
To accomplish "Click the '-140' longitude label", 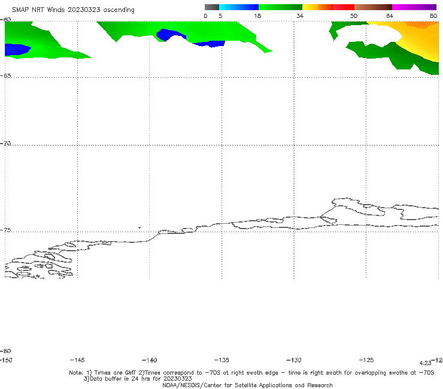I will point(150,360).
